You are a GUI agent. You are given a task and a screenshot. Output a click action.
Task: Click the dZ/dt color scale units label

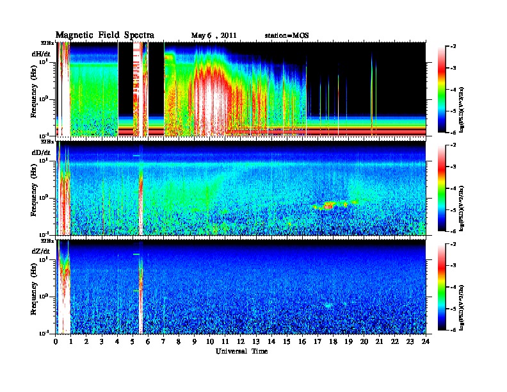click(462, 307)
